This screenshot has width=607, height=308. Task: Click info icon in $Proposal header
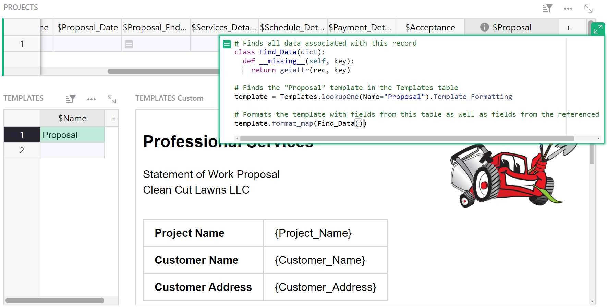pyautogui.click(x=484, y=27)
